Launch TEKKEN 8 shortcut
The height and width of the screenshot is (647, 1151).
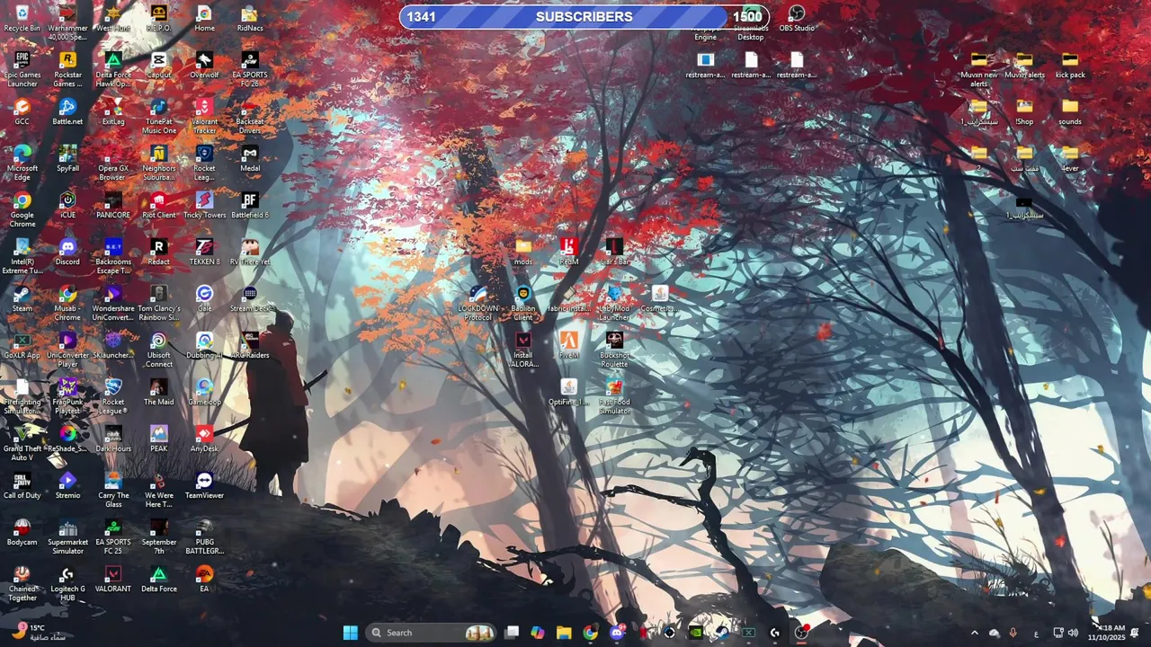coord(204,252)
